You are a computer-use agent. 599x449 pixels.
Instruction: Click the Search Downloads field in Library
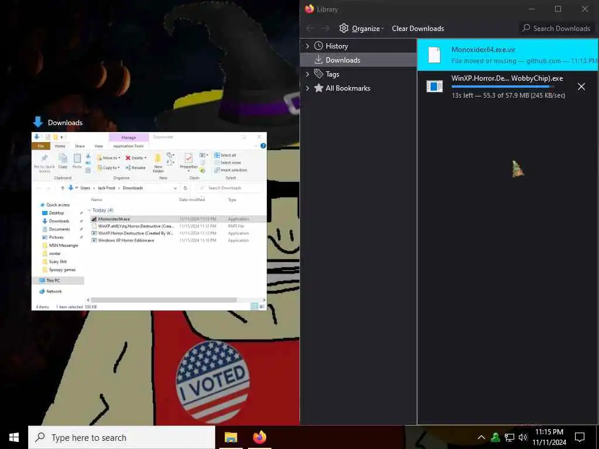tap(557, 29)
